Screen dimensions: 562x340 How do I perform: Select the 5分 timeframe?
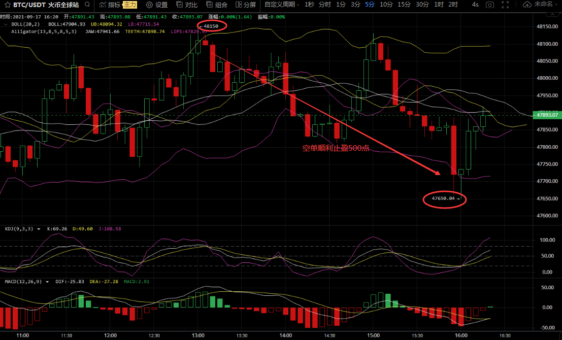click(370, 5)
